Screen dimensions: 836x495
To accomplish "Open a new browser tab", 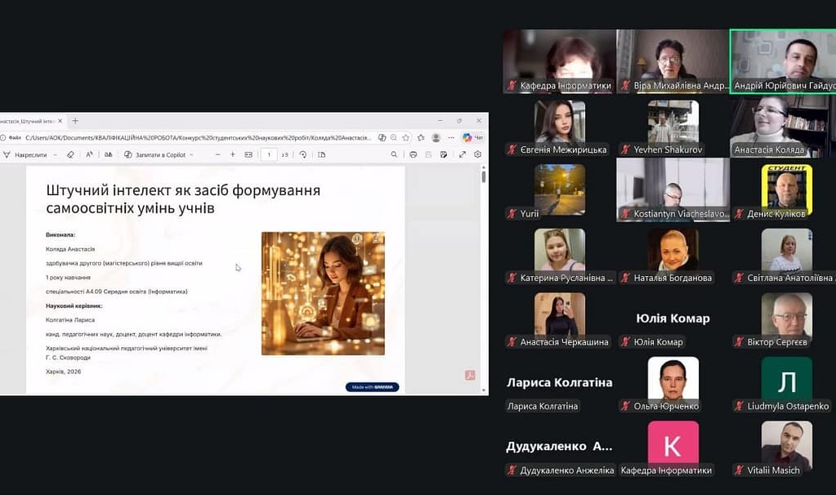I will [x=75, y=121].
